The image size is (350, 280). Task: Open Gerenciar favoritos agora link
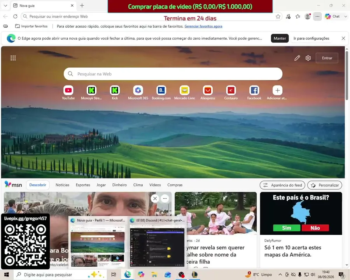[203, 26]
